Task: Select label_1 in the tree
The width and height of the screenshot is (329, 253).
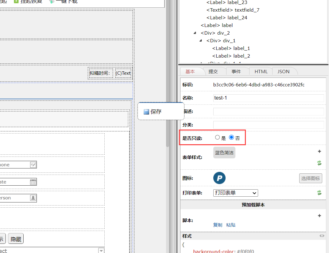Action: tap(231, 48)
